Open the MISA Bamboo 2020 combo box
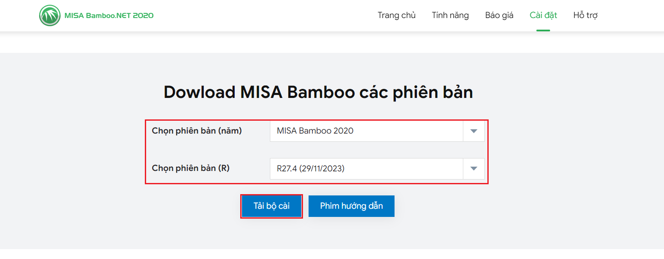The width and height of the screenshot is (664, 259). pyautogui.click(x=377, y=131)
